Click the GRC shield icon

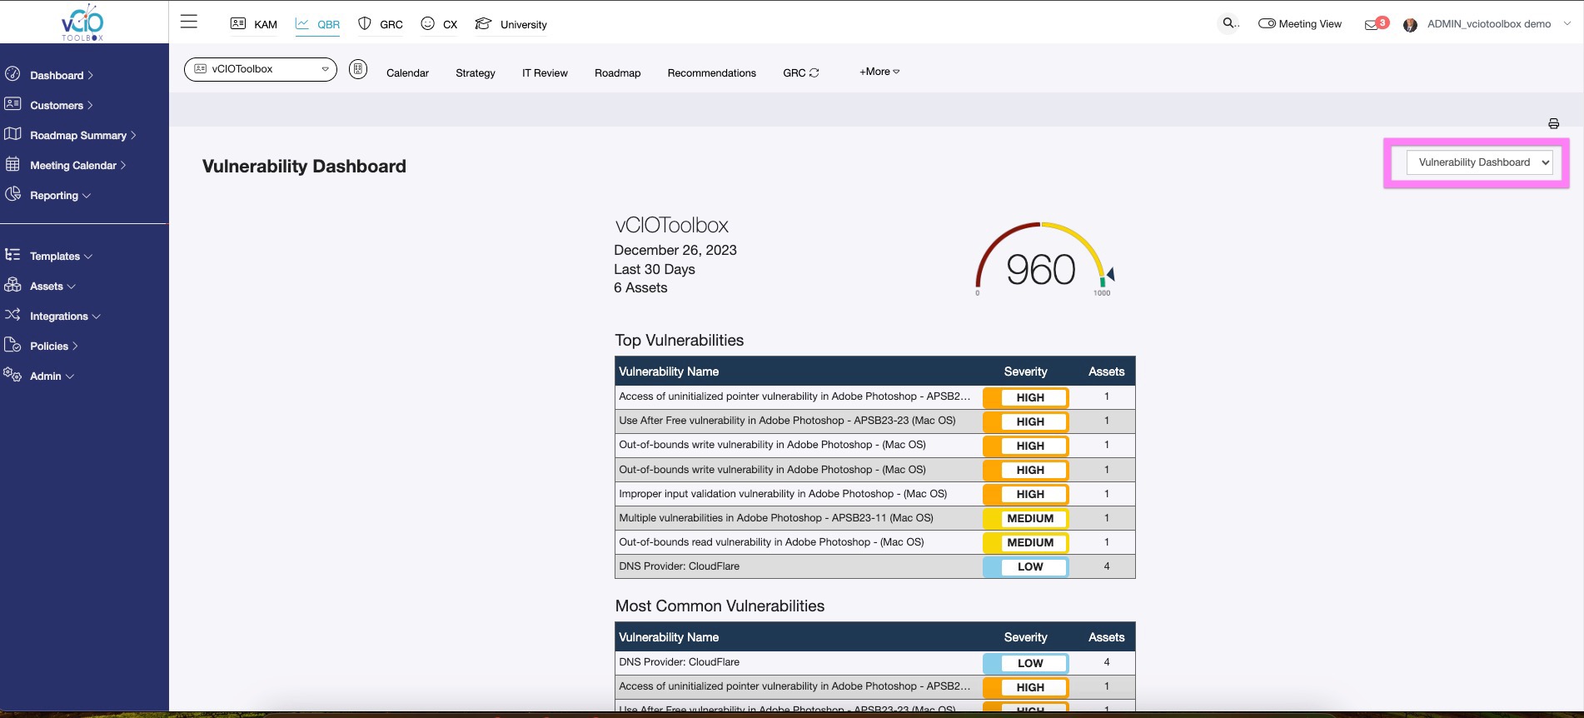[x=365, y=23]
